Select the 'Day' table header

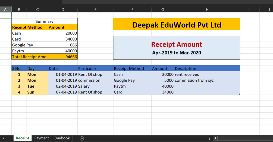click(37, 68)
